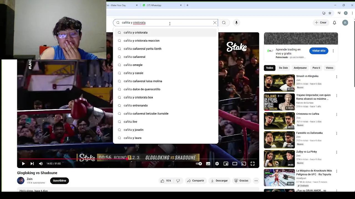Open Chrome profile avatar in toolbar
Image resolution: width=355 pixels, height=199 pixels.
point(346,13)
